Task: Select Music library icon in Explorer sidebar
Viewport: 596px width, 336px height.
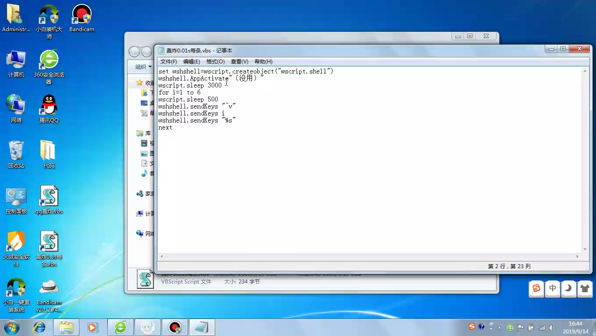Action: (144, 174)
